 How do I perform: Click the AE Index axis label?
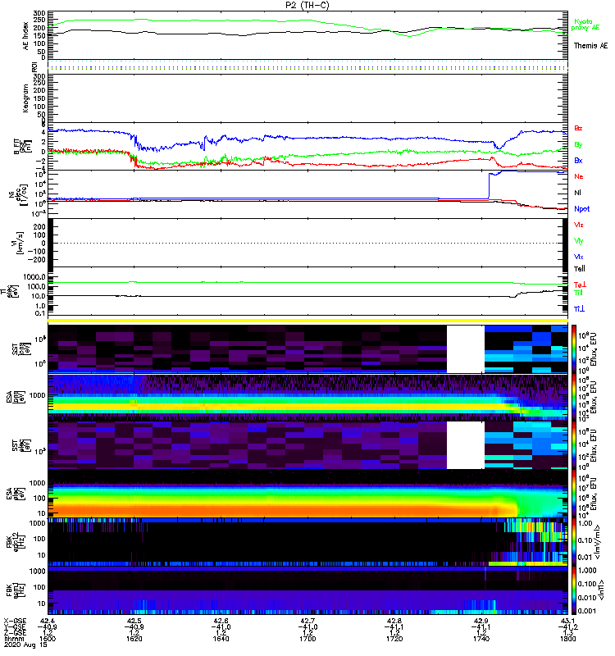click(x=26, y=36)
